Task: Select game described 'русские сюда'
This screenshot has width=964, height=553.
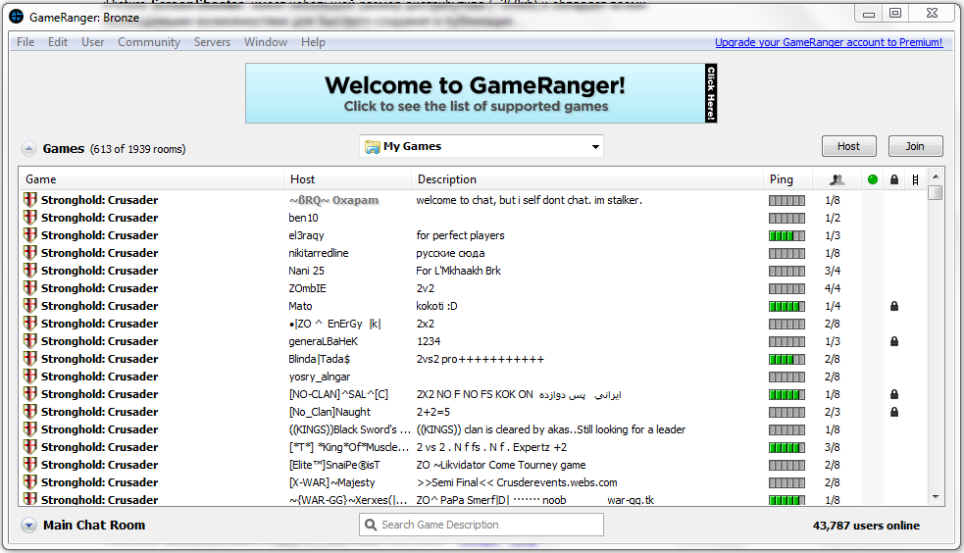Action: [472, 253]
